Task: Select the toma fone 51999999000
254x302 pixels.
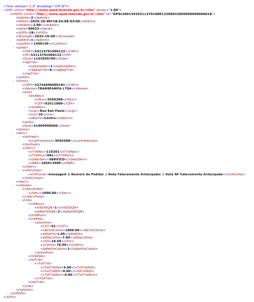Action: click(46, 126)
